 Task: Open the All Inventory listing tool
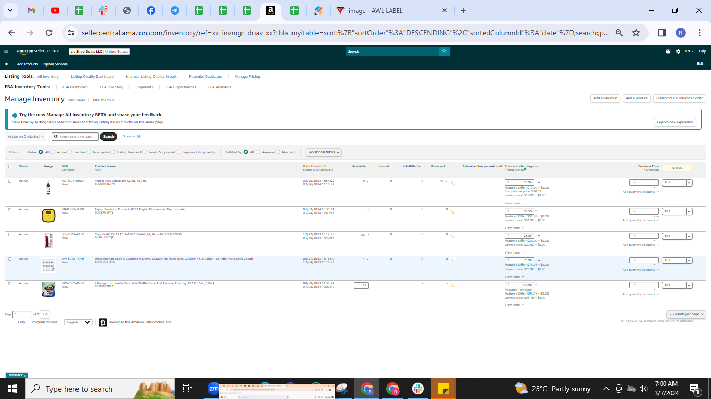point(48,77)
